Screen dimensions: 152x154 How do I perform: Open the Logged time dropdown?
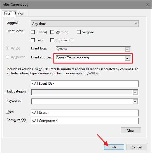(85, 23)
